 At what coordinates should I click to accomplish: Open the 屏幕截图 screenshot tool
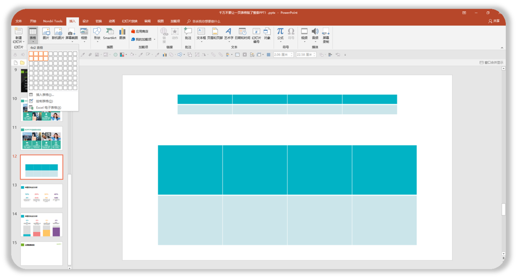click(x=72, y=35)
